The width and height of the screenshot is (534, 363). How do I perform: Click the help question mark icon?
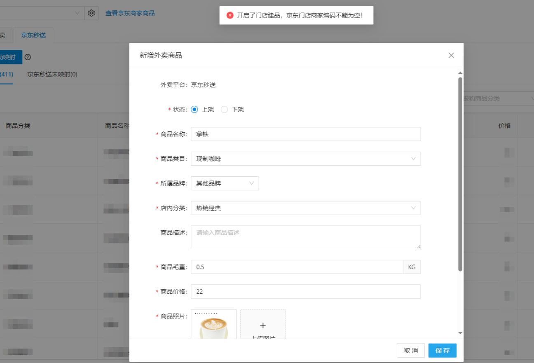pyautogui.click(x=27, y=57)
